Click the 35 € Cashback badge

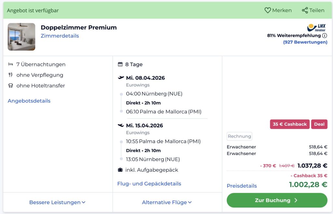pos(289,124)
